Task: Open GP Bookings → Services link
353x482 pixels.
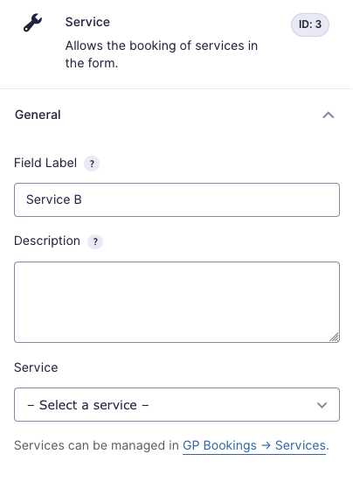Action: click(x=254, y=445)
